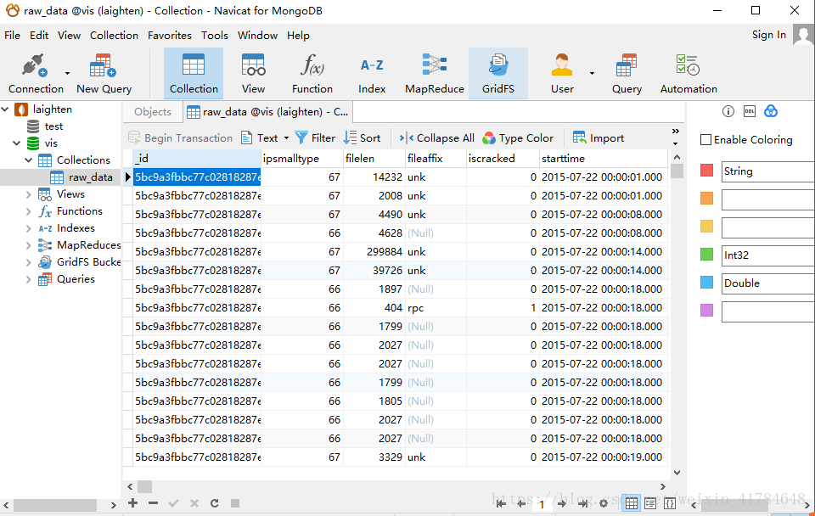Show more toolbar items chevron
The image size is (815, 516).
click(675, 131)
